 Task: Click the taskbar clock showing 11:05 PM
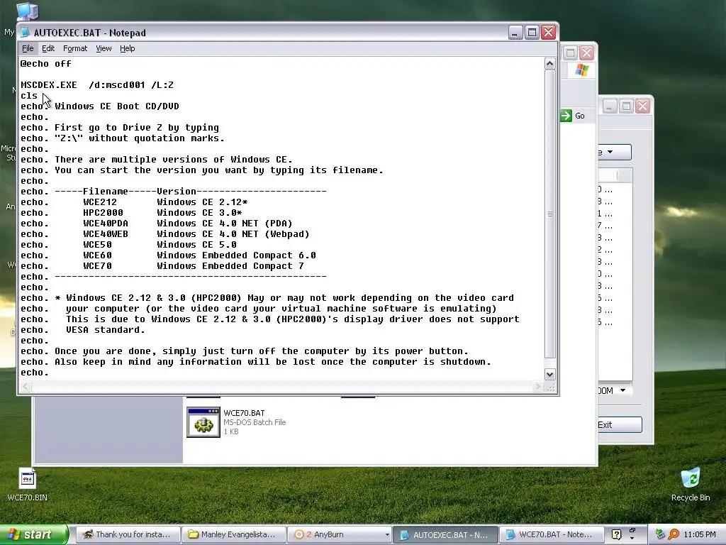pyautogui.click(x=699, y=534)
